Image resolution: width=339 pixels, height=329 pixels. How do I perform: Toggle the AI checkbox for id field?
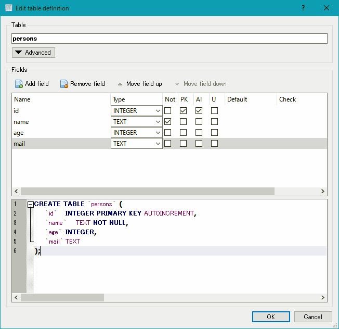[x=199, y=111]
